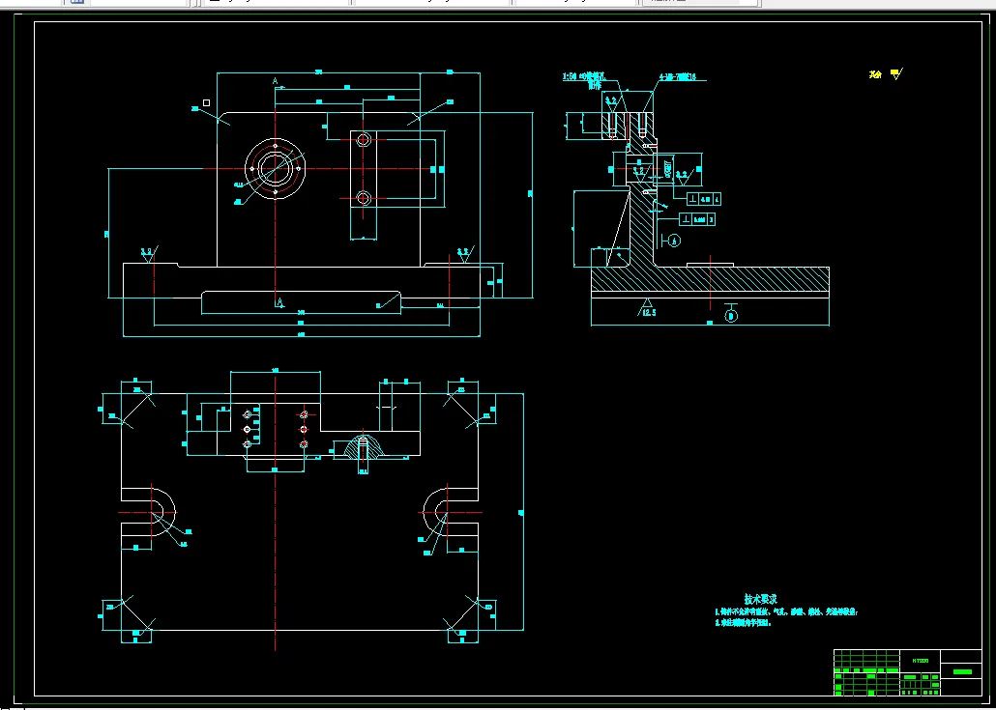Select the hatched base plate in section view
The width and height of the screenshot is (996, 710).
[x=710, y=279]
